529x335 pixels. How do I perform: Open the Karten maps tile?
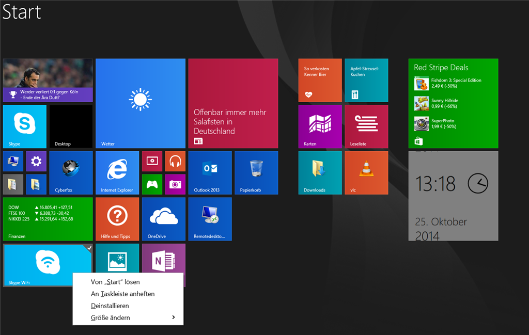(x=320, y=126)
